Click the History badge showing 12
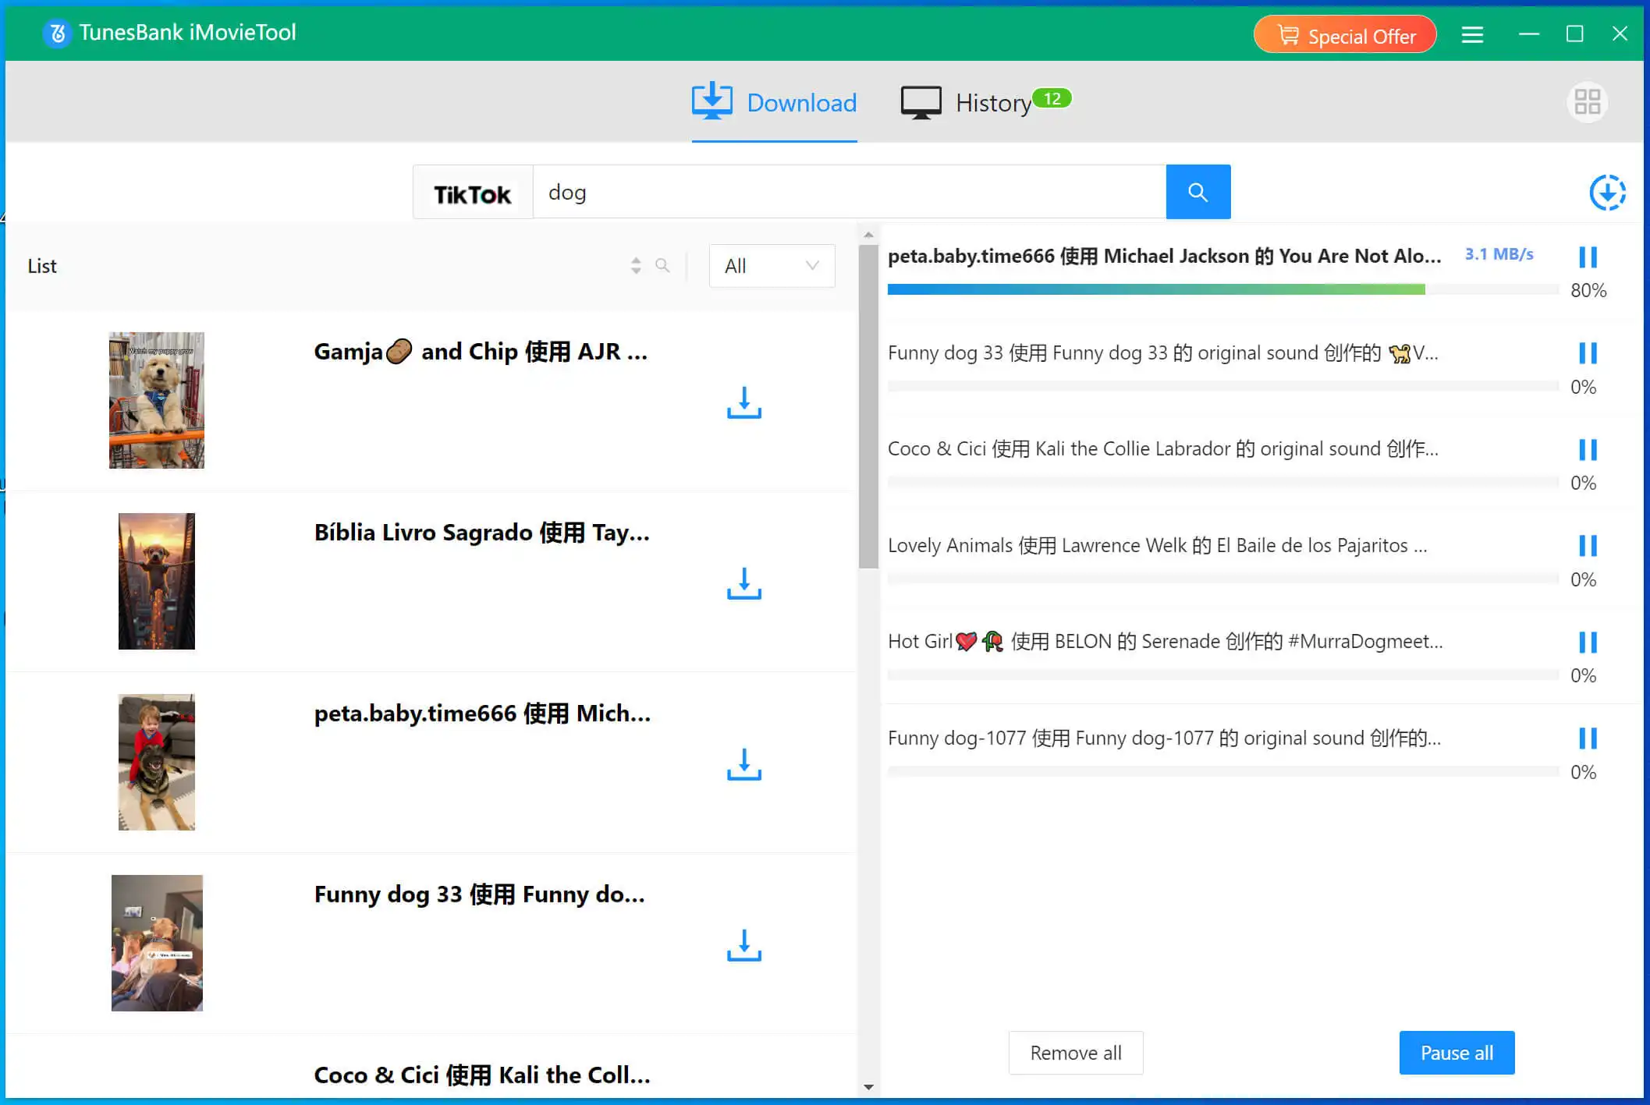The width and height of the screenshot is (1650, 1105). coord(1052,98)
